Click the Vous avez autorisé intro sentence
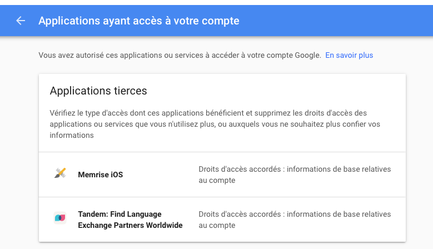This screenshot has height=249, width=433. click(x=180, y=55)
